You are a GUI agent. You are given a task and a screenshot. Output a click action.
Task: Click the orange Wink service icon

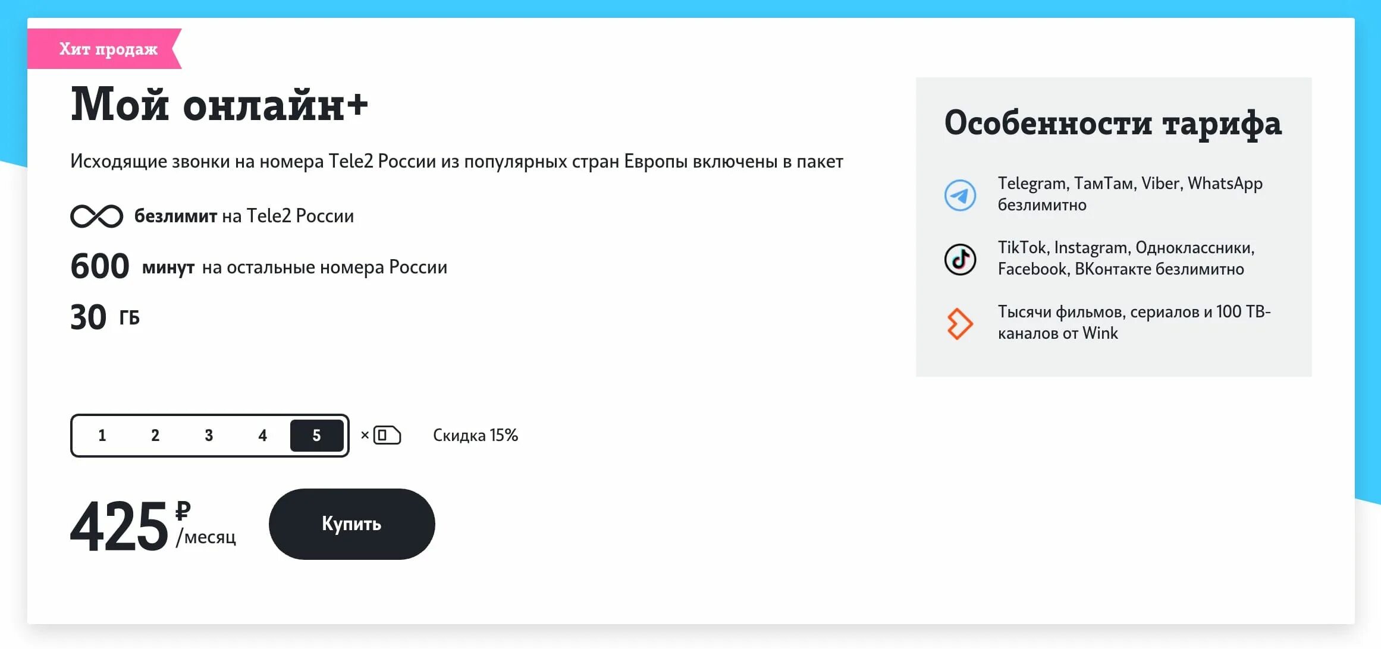[959, 324]
